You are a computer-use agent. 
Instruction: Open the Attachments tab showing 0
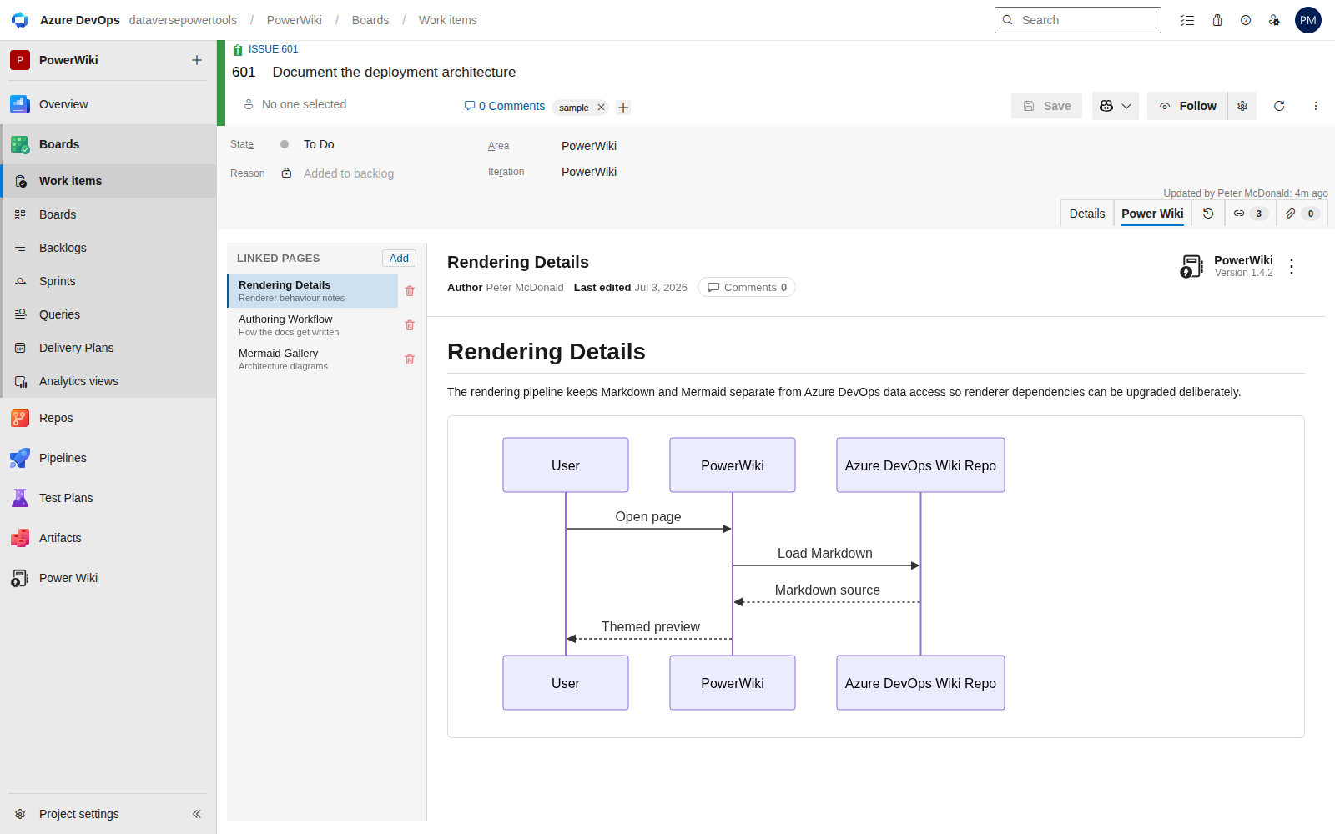(1302, 214)
